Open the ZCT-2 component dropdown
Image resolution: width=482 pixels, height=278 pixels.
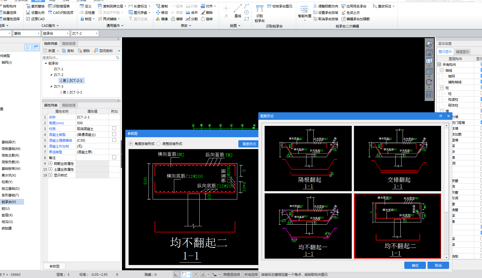tap(85, 33)
